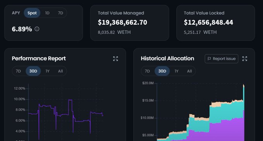Select 30D range in Historical Allocation

162,71
